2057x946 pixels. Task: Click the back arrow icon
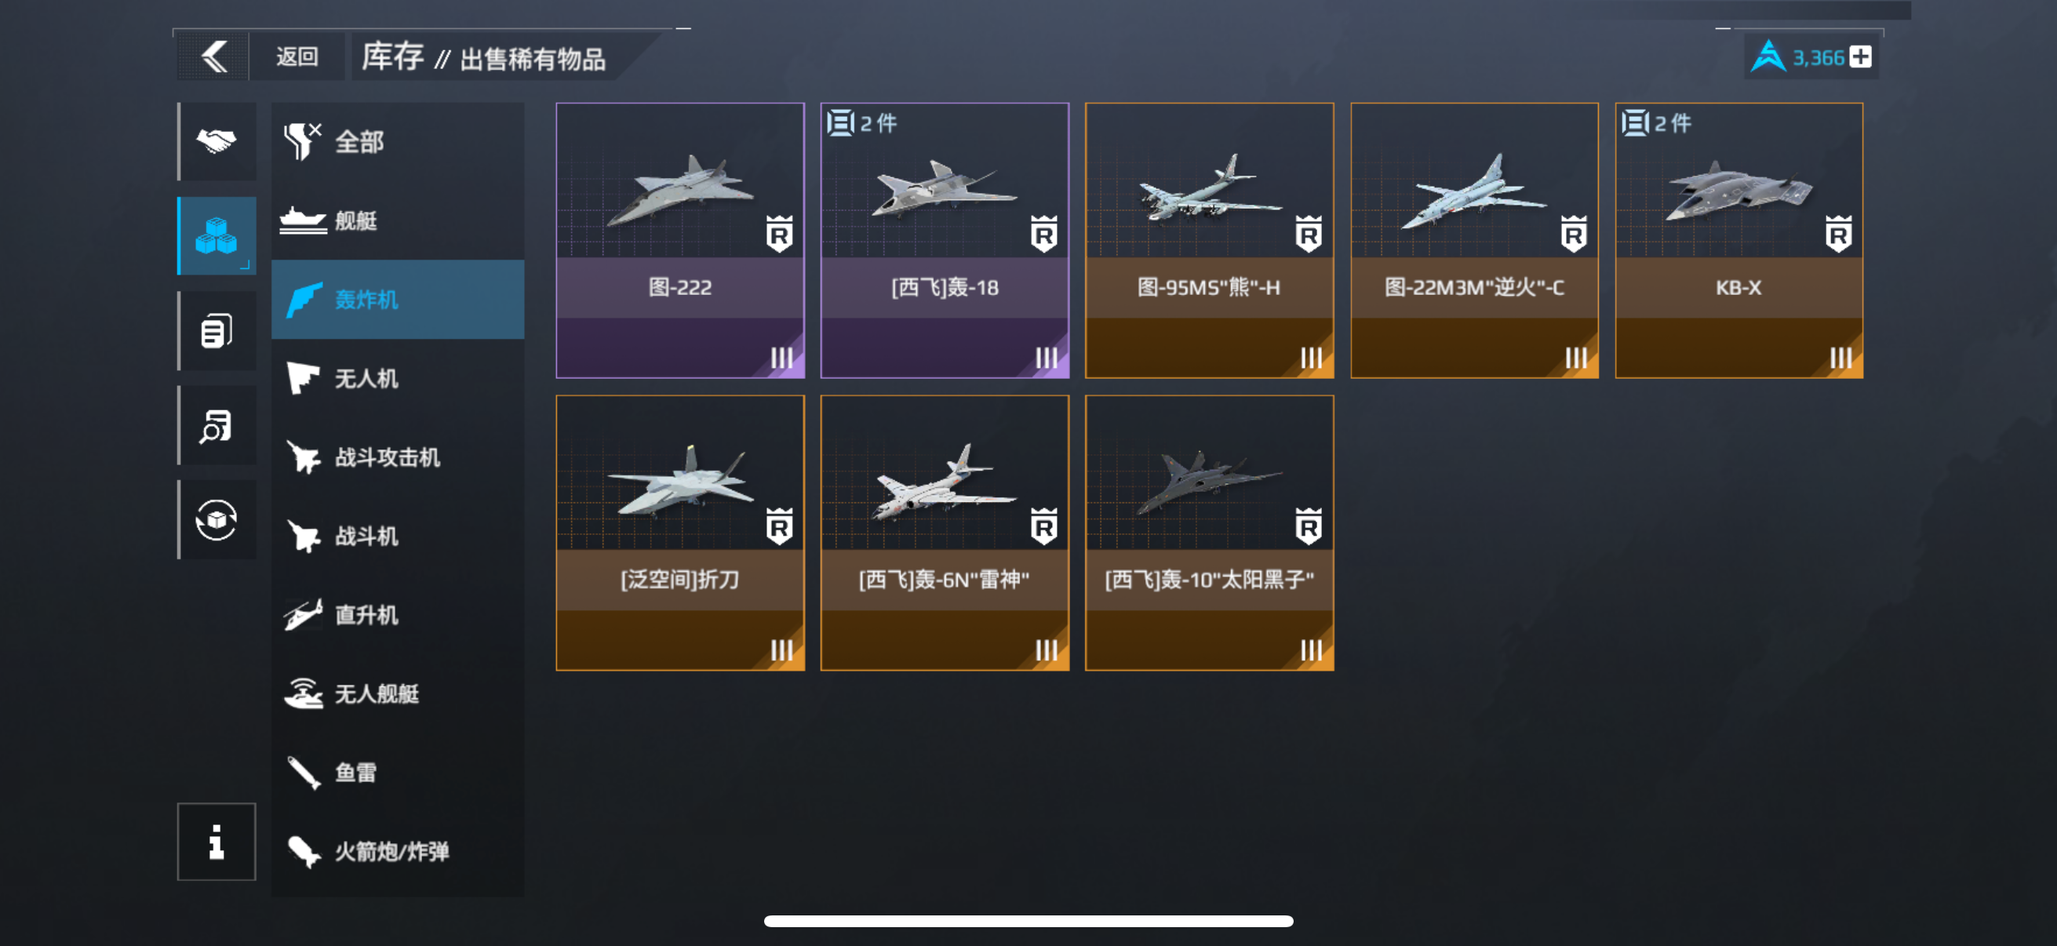point(213,56)
